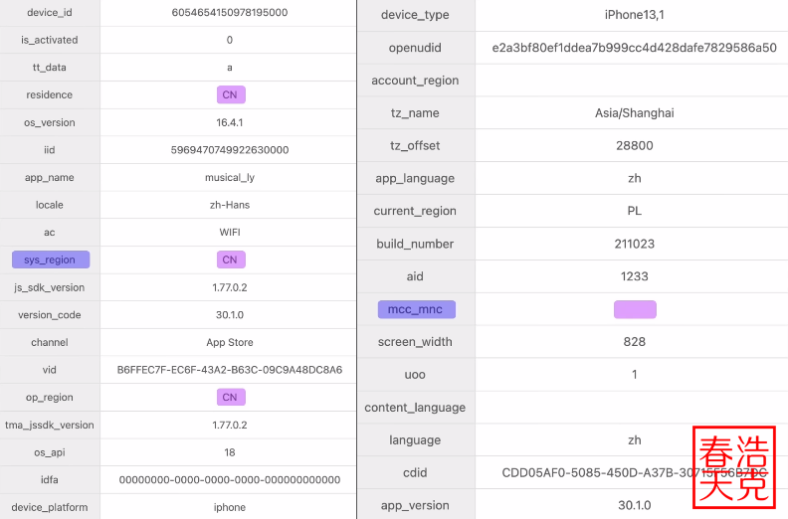Click the CN tag beside sys_region
Screen dimensions: 788x519
(x=230, y=259)
